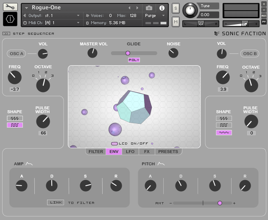Toggle Solo S button

coord(176,8)
